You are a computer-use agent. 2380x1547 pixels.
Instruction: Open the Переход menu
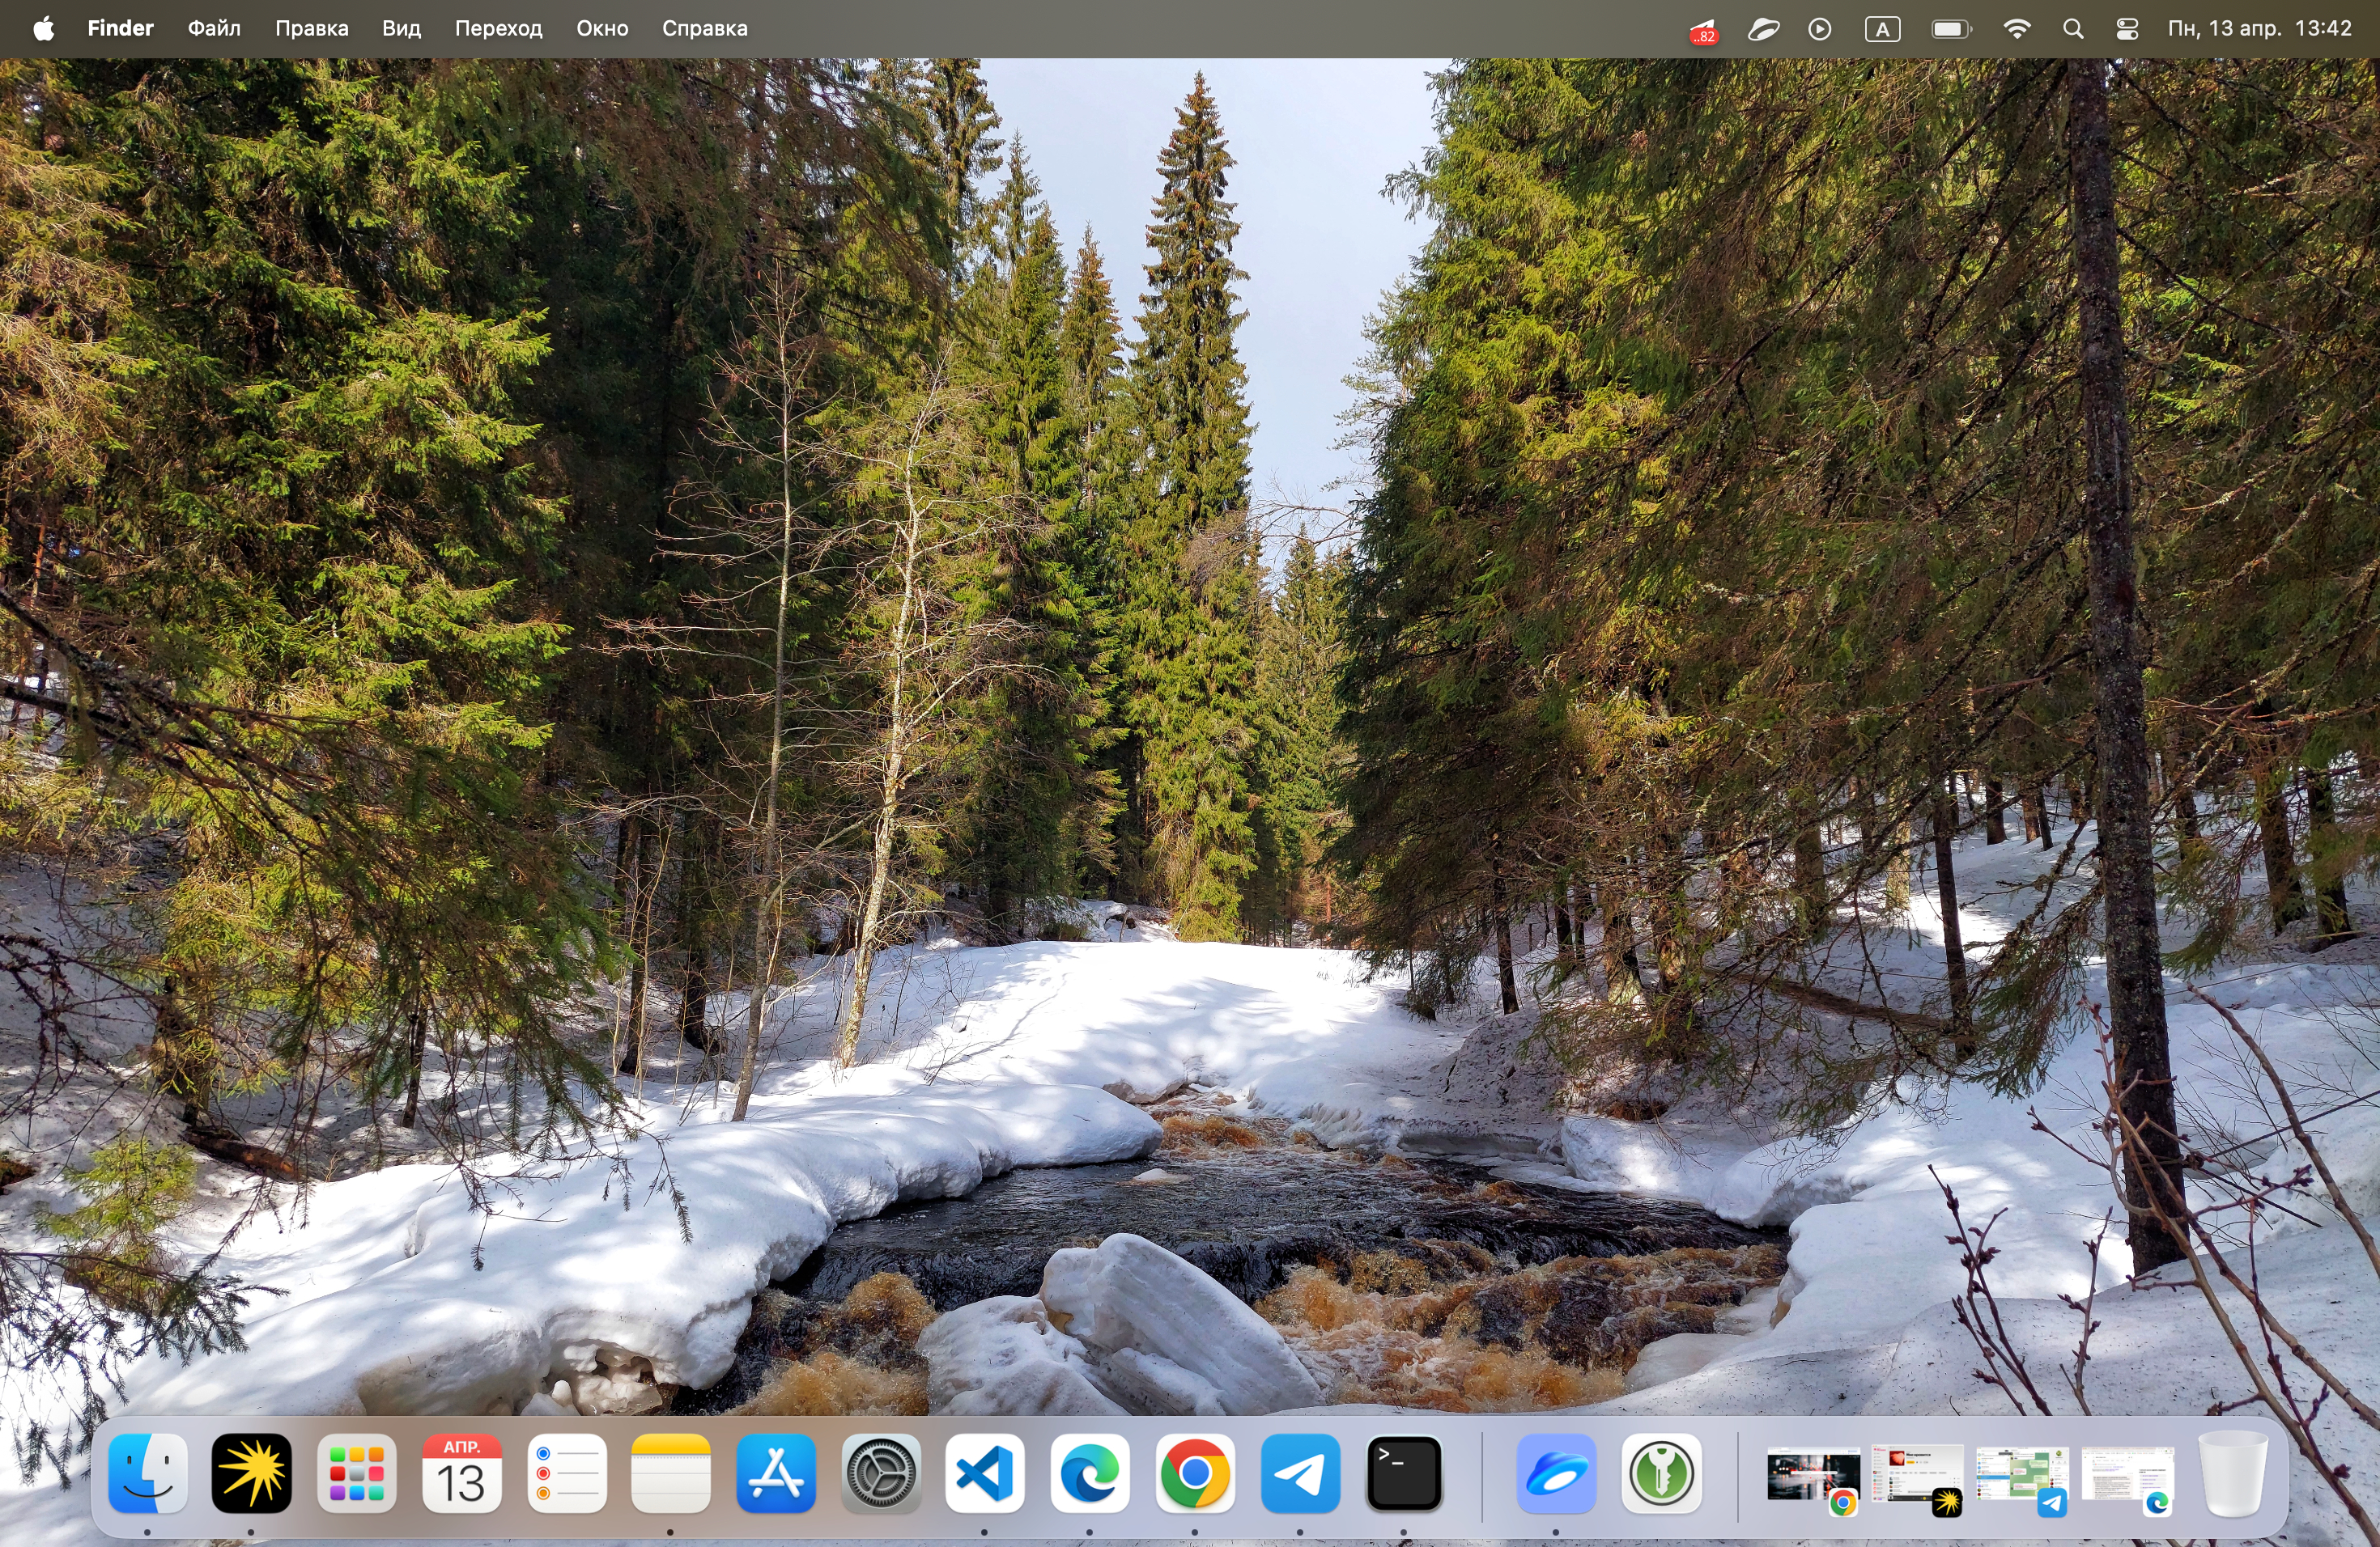498,29
